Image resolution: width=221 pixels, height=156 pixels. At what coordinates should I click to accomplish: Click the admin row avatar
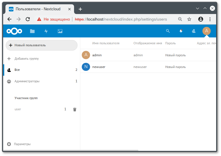[x=86, y=55]
